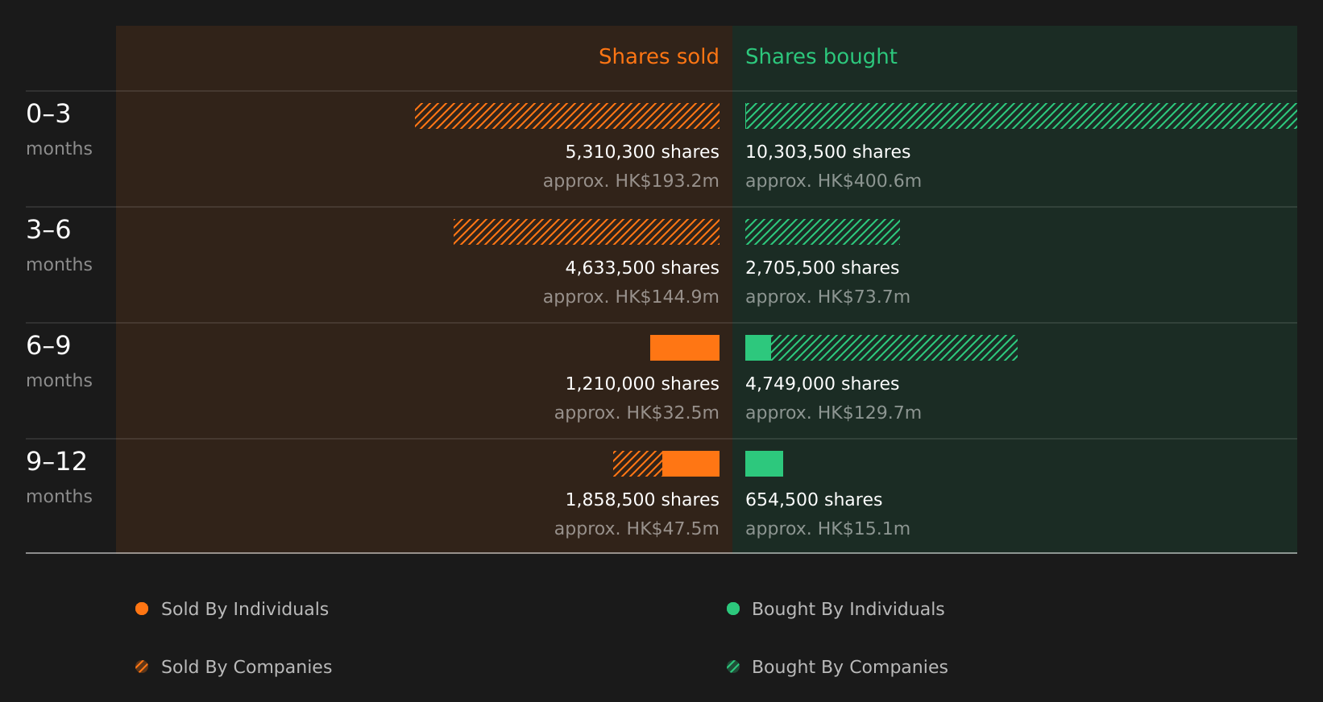The height and width of the screenshot is (702, 1323).
Task: Click the 6–9 months hatched green bought segment
Action: point(894,348)
